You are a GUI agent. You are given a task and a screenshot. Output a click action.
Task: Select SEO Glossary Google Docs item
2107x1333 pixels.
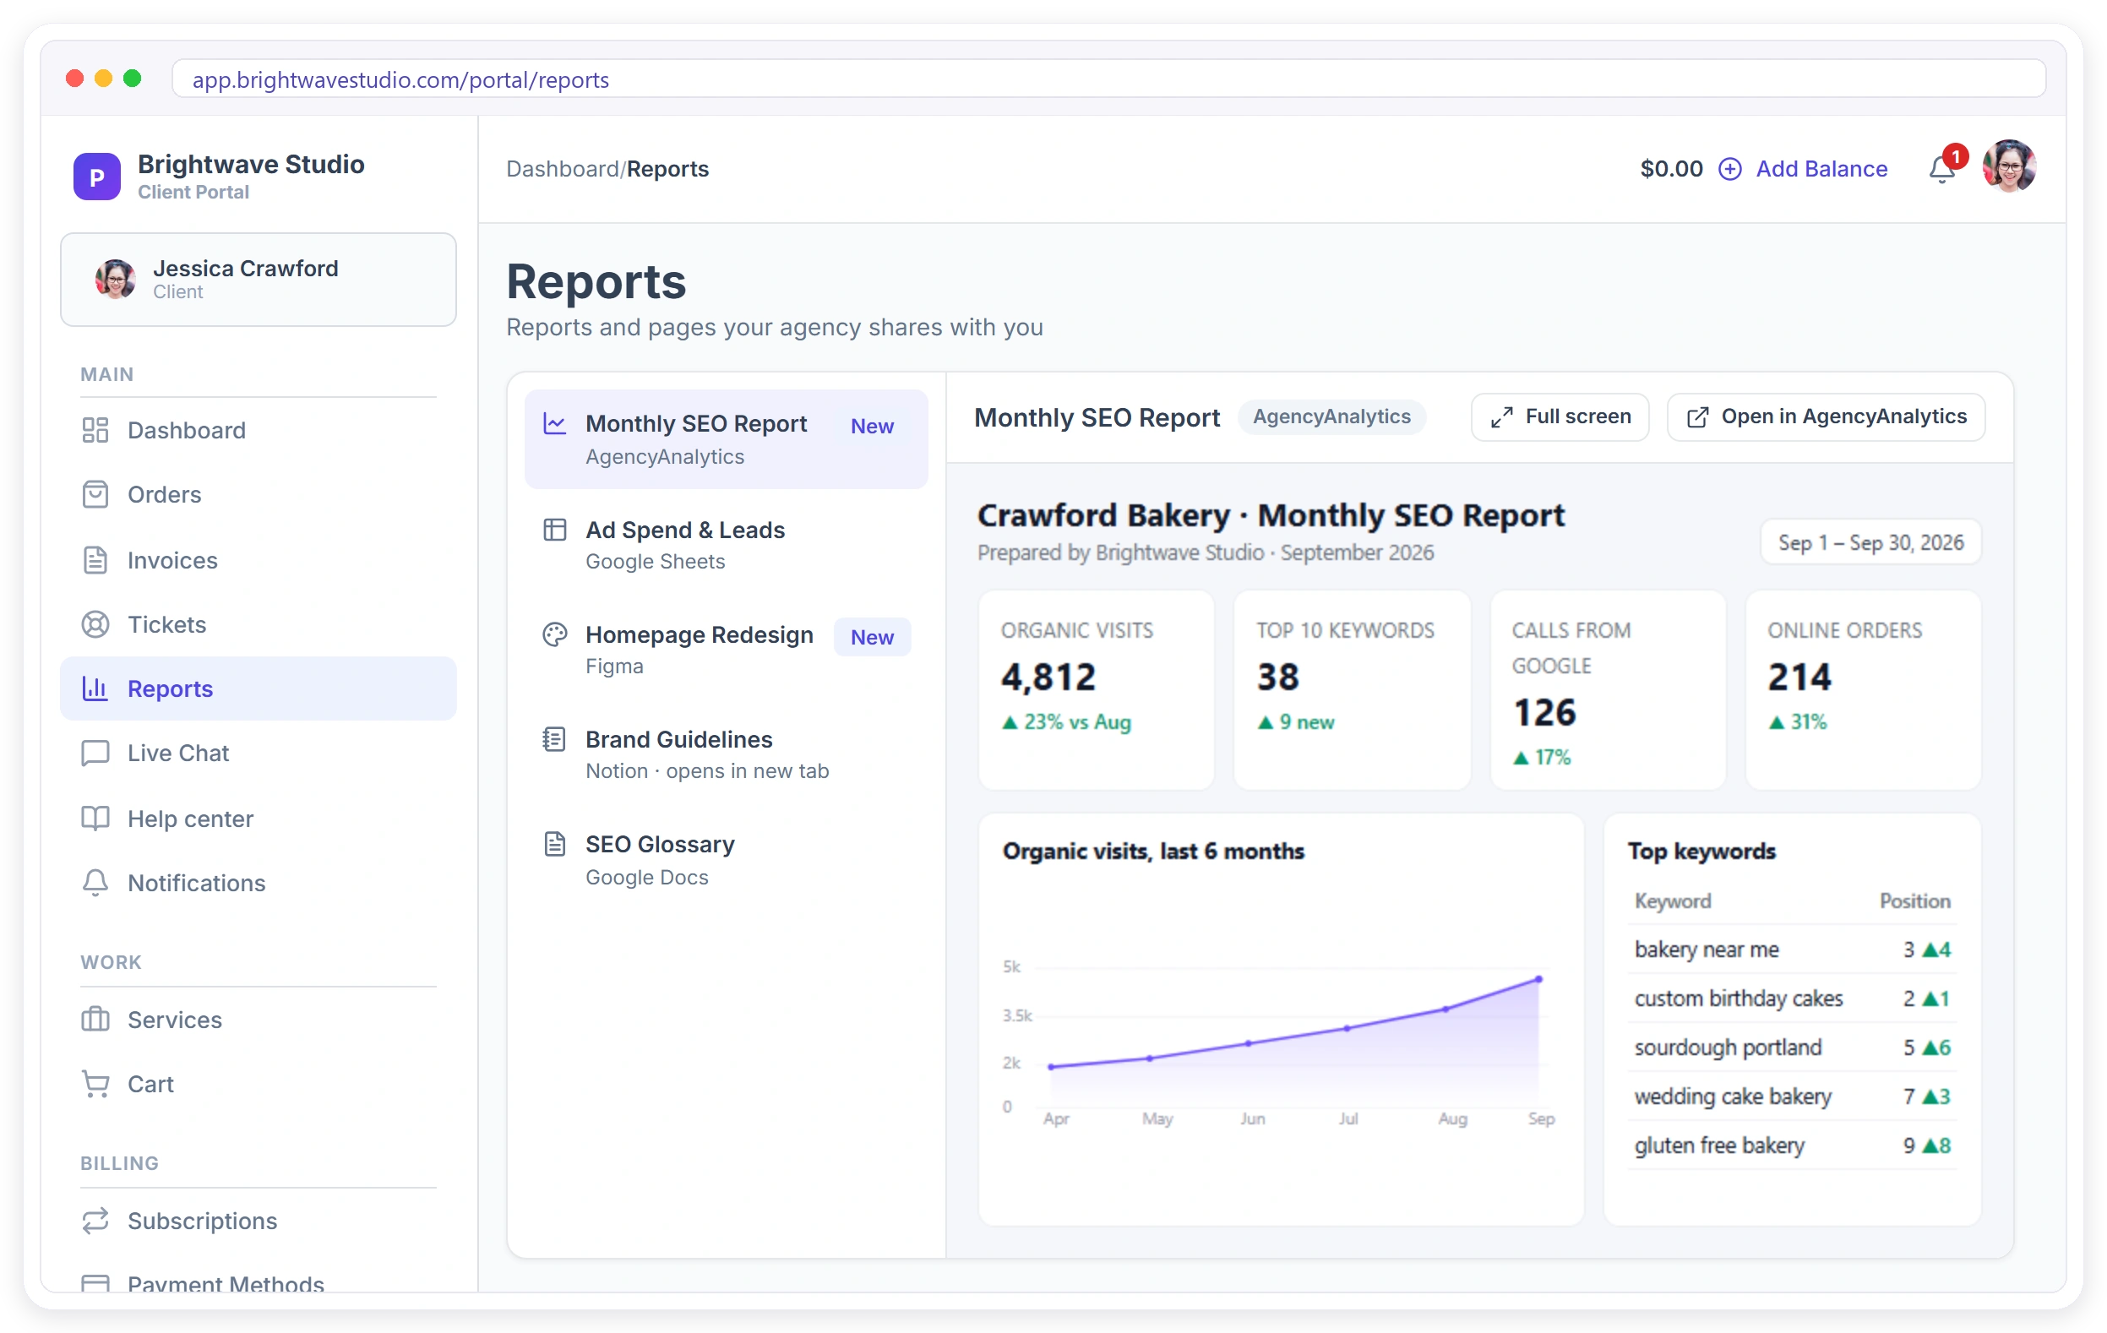click(727, 860)
